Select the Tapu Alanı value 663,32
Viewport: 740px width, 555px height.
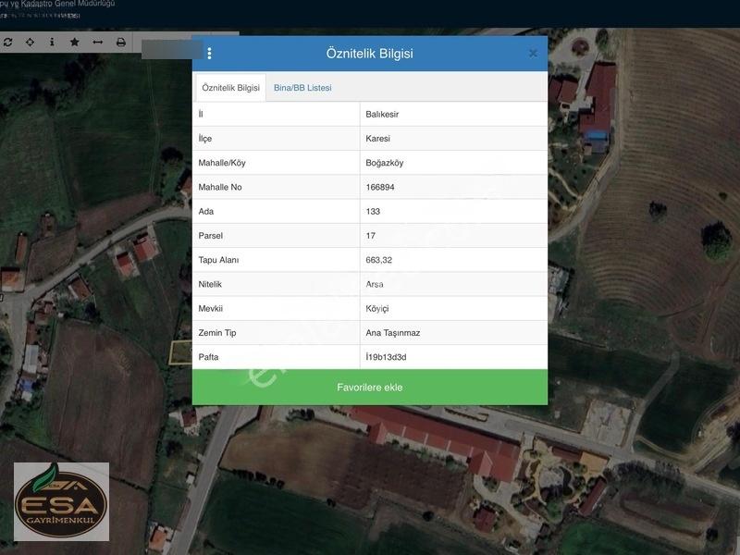(x=379, y=260)
